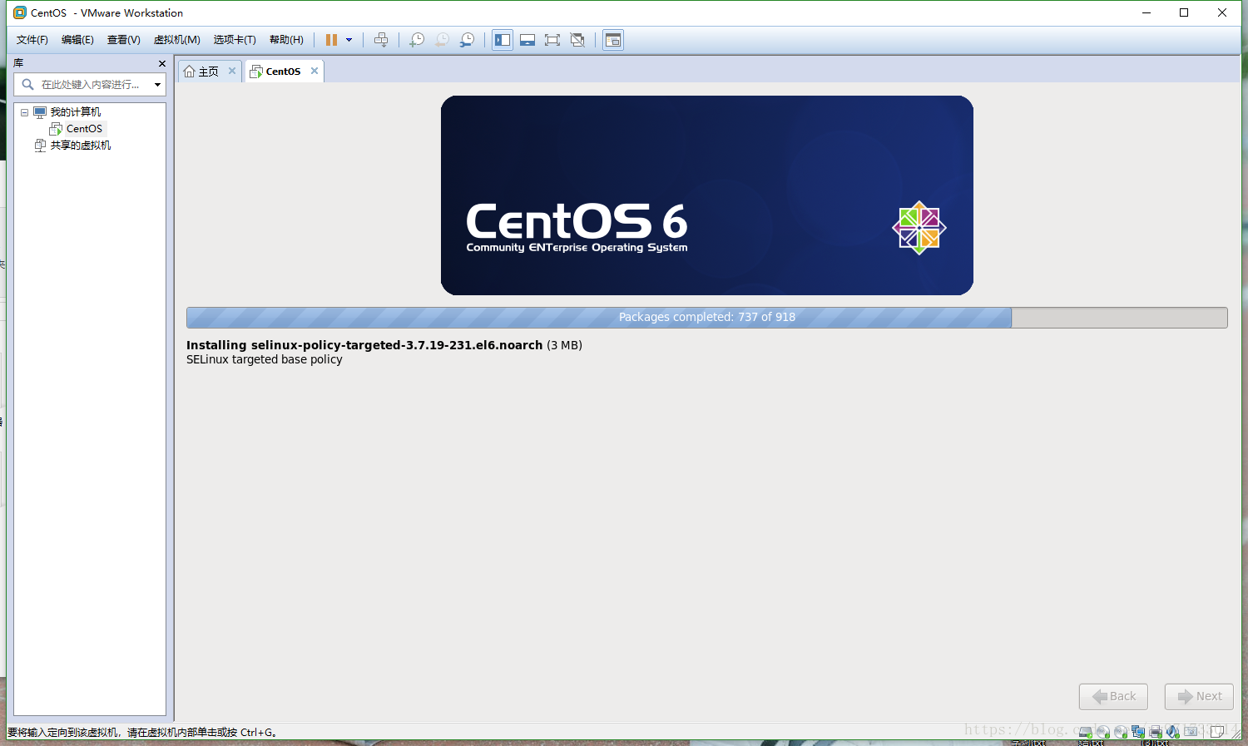Click the SELinux targeted base policy text
Image resolution: width=1248 pixels, height=746 pixels.
click(x=265, y=360)
